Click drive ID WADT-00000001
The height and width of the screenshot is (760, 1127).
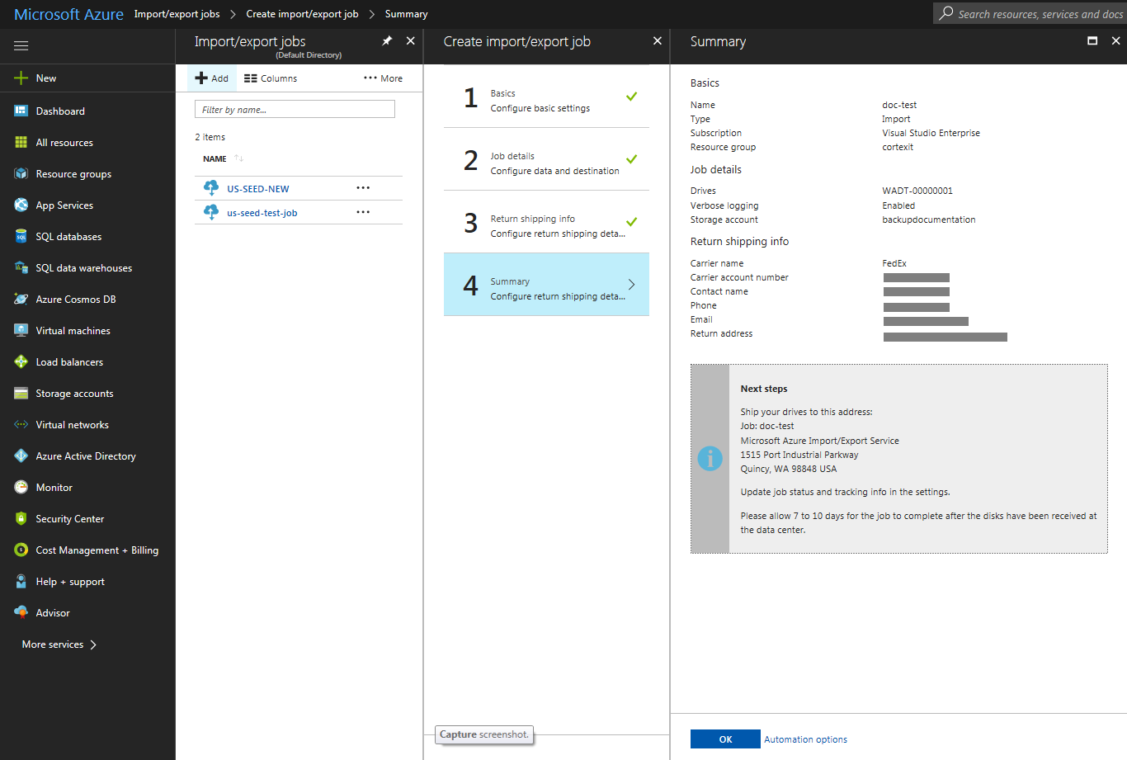[x=917, y=191]
